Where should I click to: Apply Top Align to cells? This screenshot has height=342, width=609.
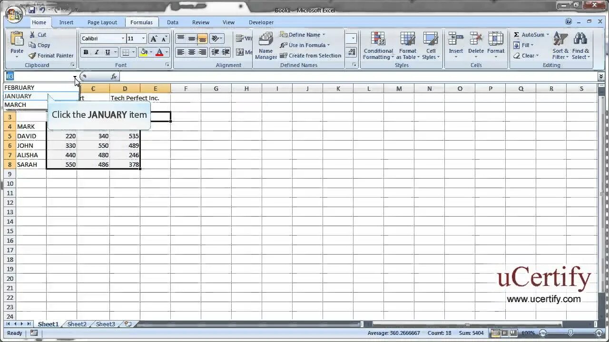(180, 38)
